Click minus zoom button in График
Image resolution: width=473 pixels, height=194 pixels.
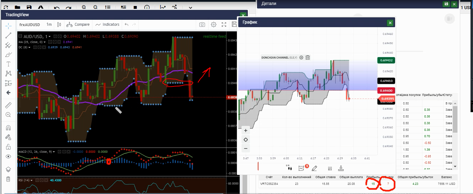[246, 148]
